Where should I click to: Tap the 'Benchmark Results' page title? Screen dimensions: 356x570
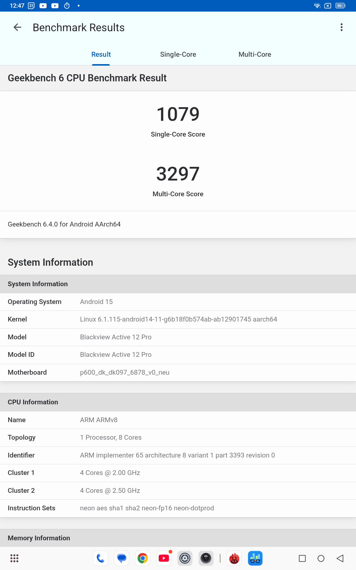point(79,27)
